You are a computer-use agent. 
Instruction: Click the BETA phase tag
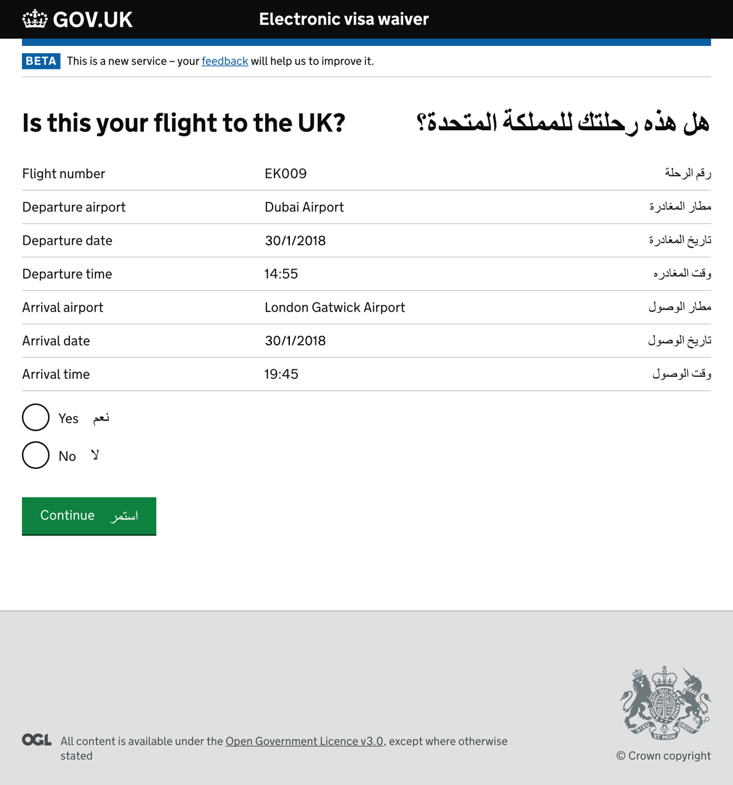41,61
